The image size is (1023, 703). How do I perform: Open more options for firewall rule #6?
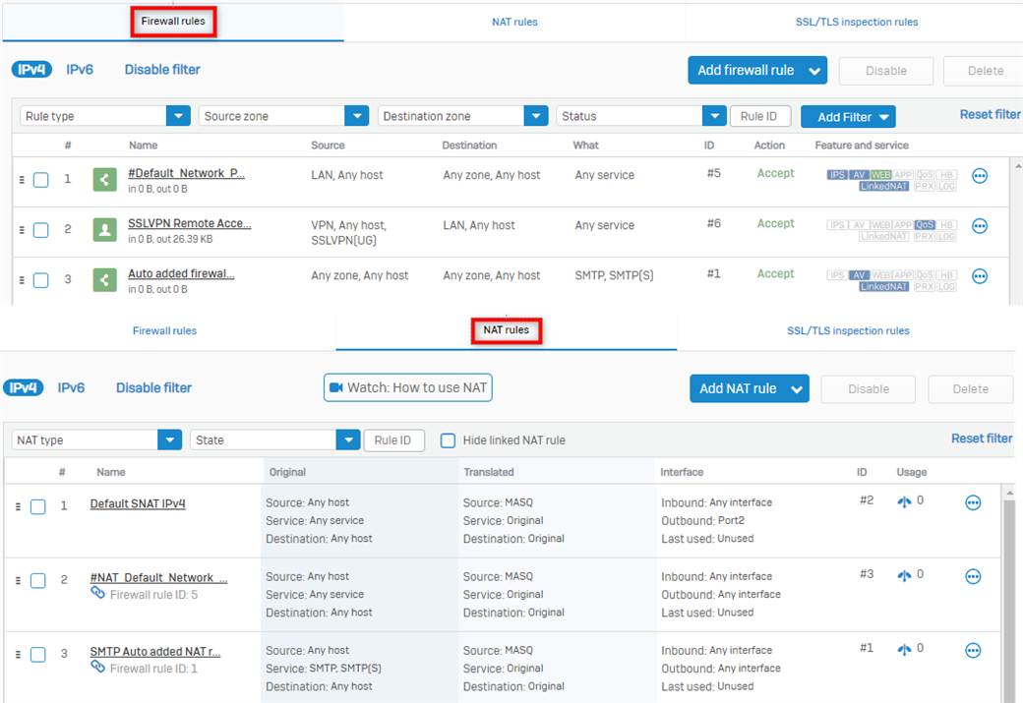coord(980,226)
